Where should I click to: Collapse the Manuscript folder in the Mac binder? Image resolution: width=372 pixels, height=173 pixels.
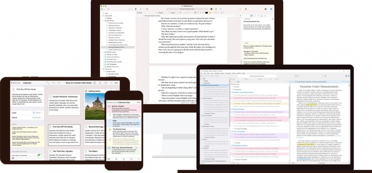(x=102, y=16)
